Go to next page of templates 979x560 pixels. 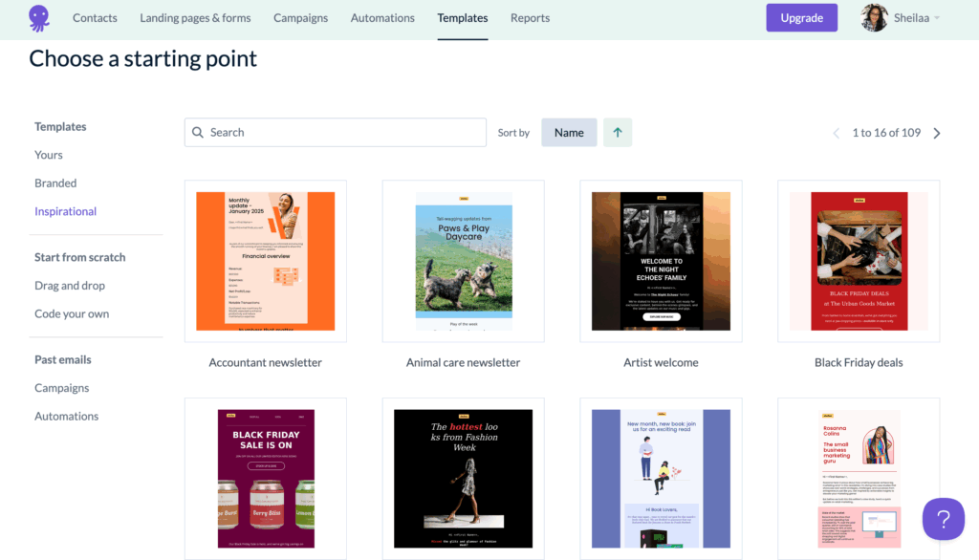pyautogui.click(x=937, y=133)
